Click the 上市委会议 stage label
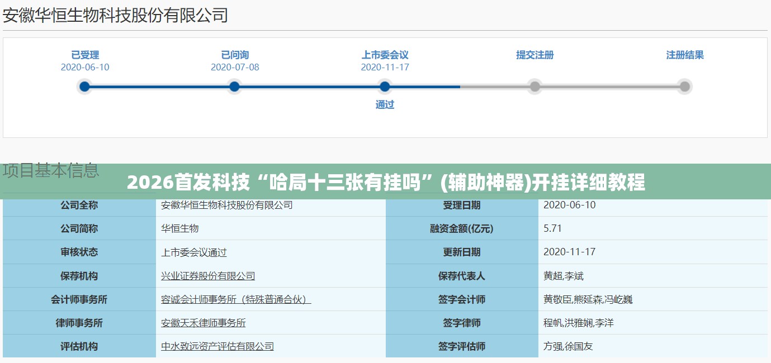This screenshot has width=771, height=363. click(385, 55)
